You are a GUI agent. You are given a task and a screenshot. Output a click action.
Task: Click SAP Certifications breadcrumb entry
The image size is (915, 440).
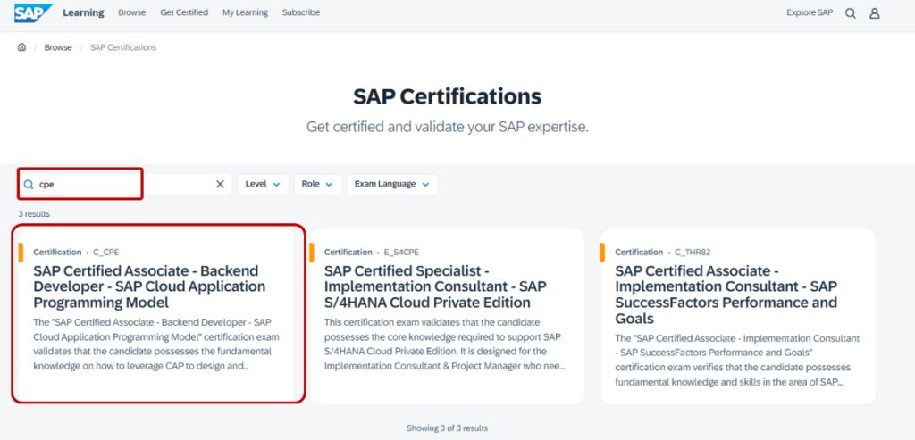click(x=123, y=47)
